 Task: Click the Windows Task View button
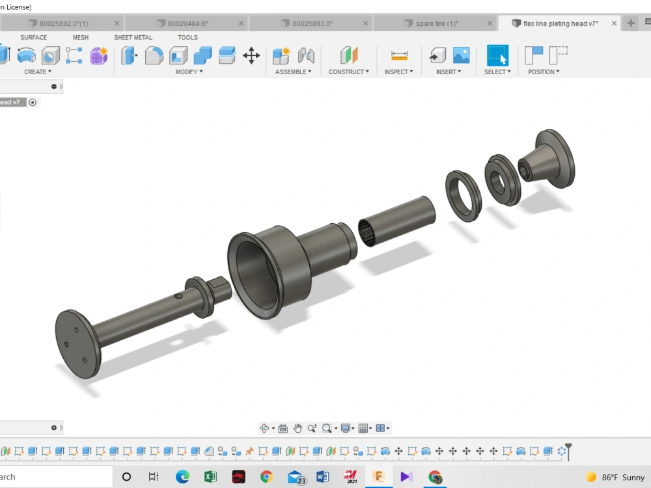point(154,477)
